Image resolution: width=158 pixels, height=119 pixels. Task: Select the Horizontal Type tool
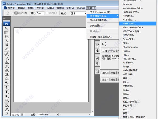7,92
